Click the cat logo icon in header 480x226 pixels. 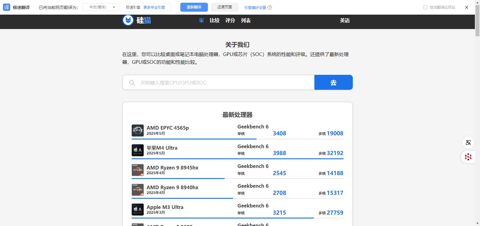[128, 20]
